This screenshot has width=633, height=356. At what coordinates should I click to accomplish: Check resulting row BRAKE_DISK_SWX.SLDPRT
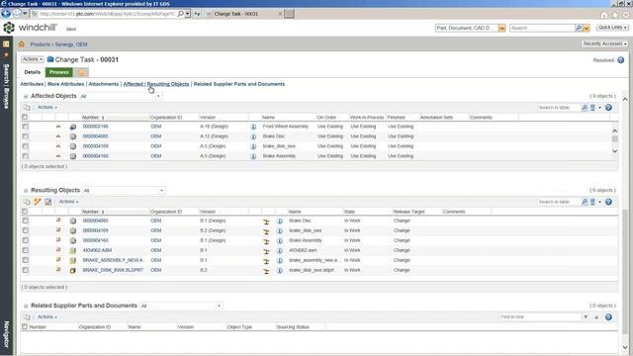[x=25, y=270]
